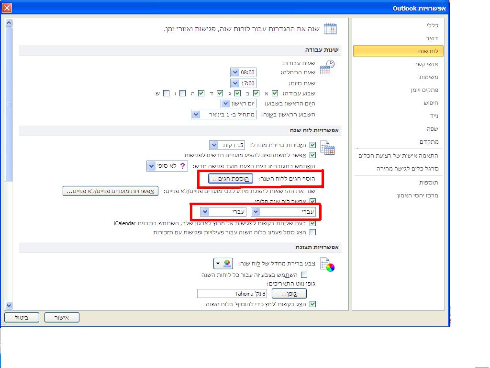This screenshot has height=368, width=490.
Task: Toggle the Sunday (א) work day checkbox
Action: coord(275,93)
